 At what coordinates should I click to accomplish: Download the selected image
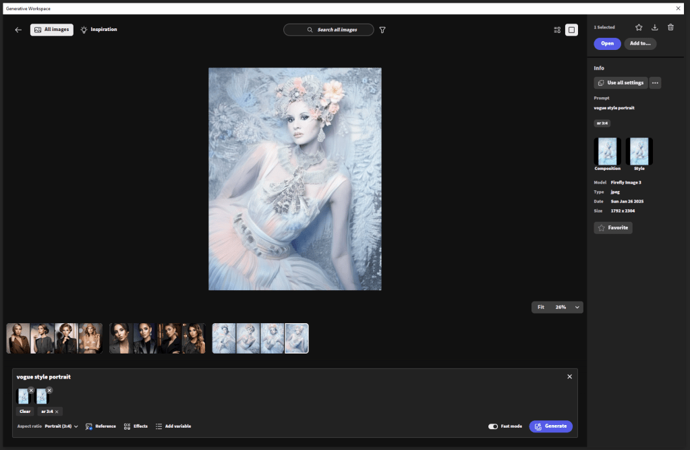point(654,27)
